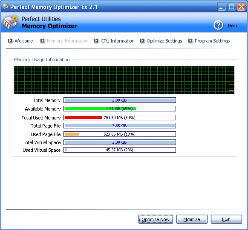Click the Welcome tab arrow icon
Image resolution: width=248 pixels, height=230 pixels.
click(x=10, y=41)
